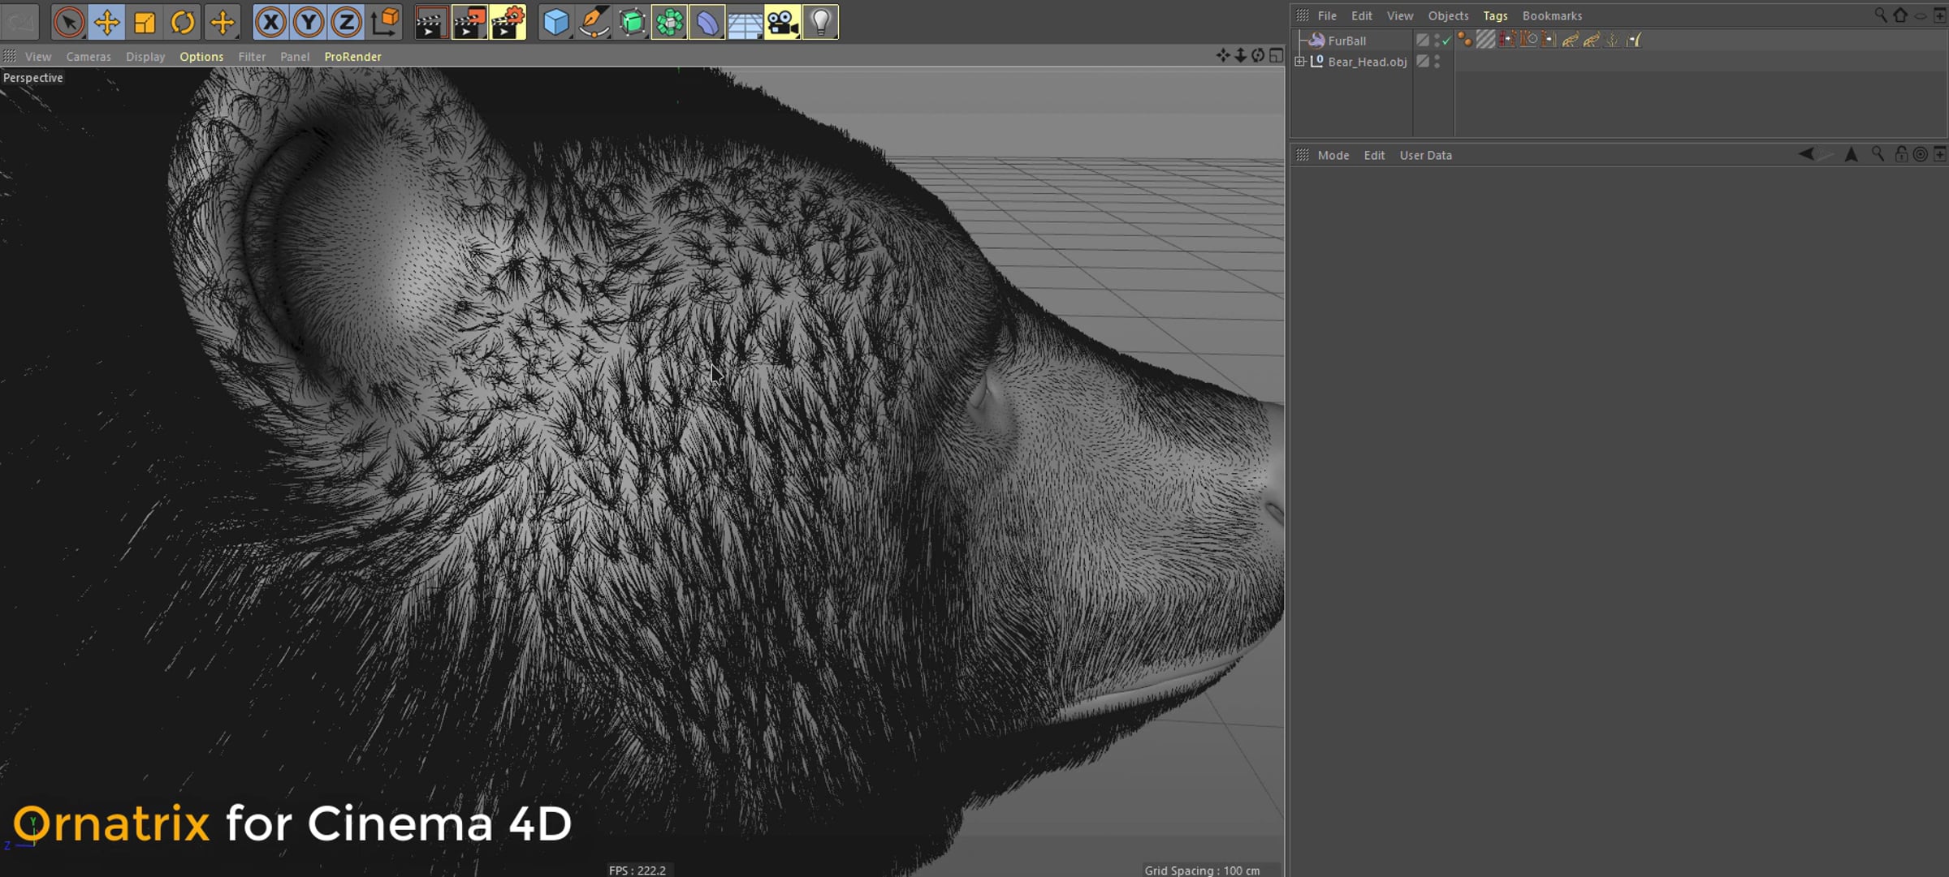Toggle Bear_Head.obj visibility dots
The image size is (1949, 877).
[1437, 62]
